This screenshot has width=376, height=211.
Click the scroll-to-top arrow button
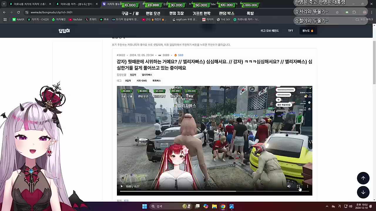[363, 178]
